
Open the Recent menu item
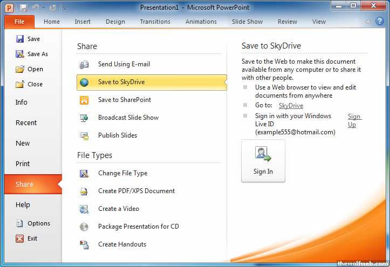coord(26,123)
